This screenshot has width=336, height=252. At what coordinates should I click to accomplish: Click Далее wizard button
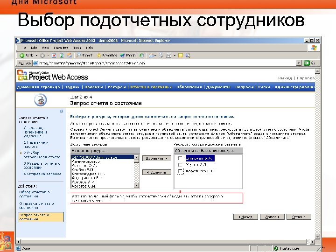272,217
